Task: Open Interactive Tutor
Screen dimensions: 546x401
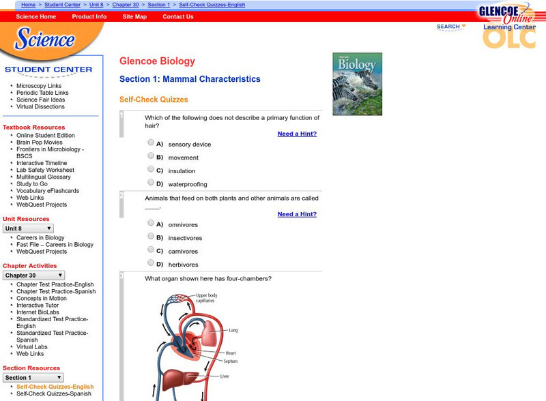Action: click(x=38, y=306)
